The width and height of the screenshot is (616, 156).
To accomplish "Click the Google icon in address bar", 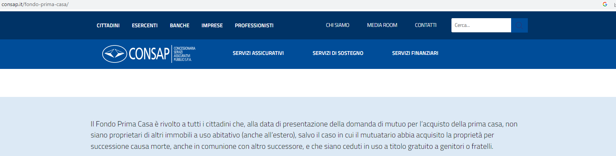I will tap(605, 4).
